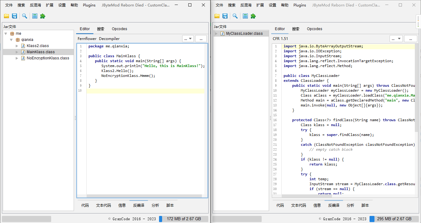This screenshot has height=223, width=421.
Task: Click the plain "..." button beside Fernflower dropdown
Action: (x=201, y=39)
